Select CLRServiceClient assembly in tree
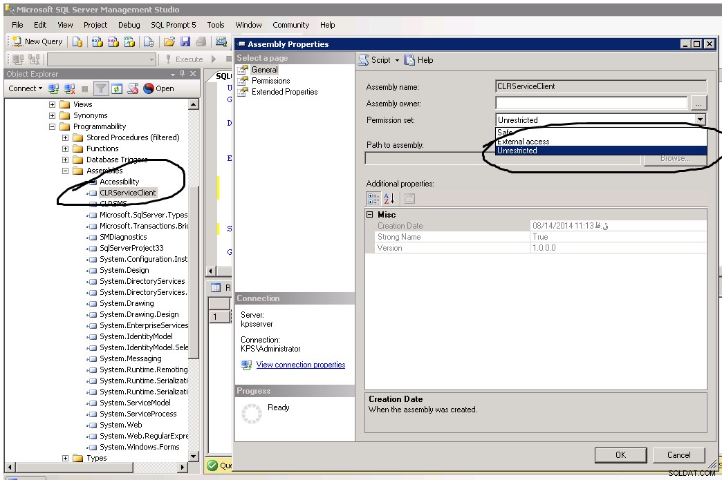Image resolution: width=722 pixels, height=480 pixels. (127, 193)
